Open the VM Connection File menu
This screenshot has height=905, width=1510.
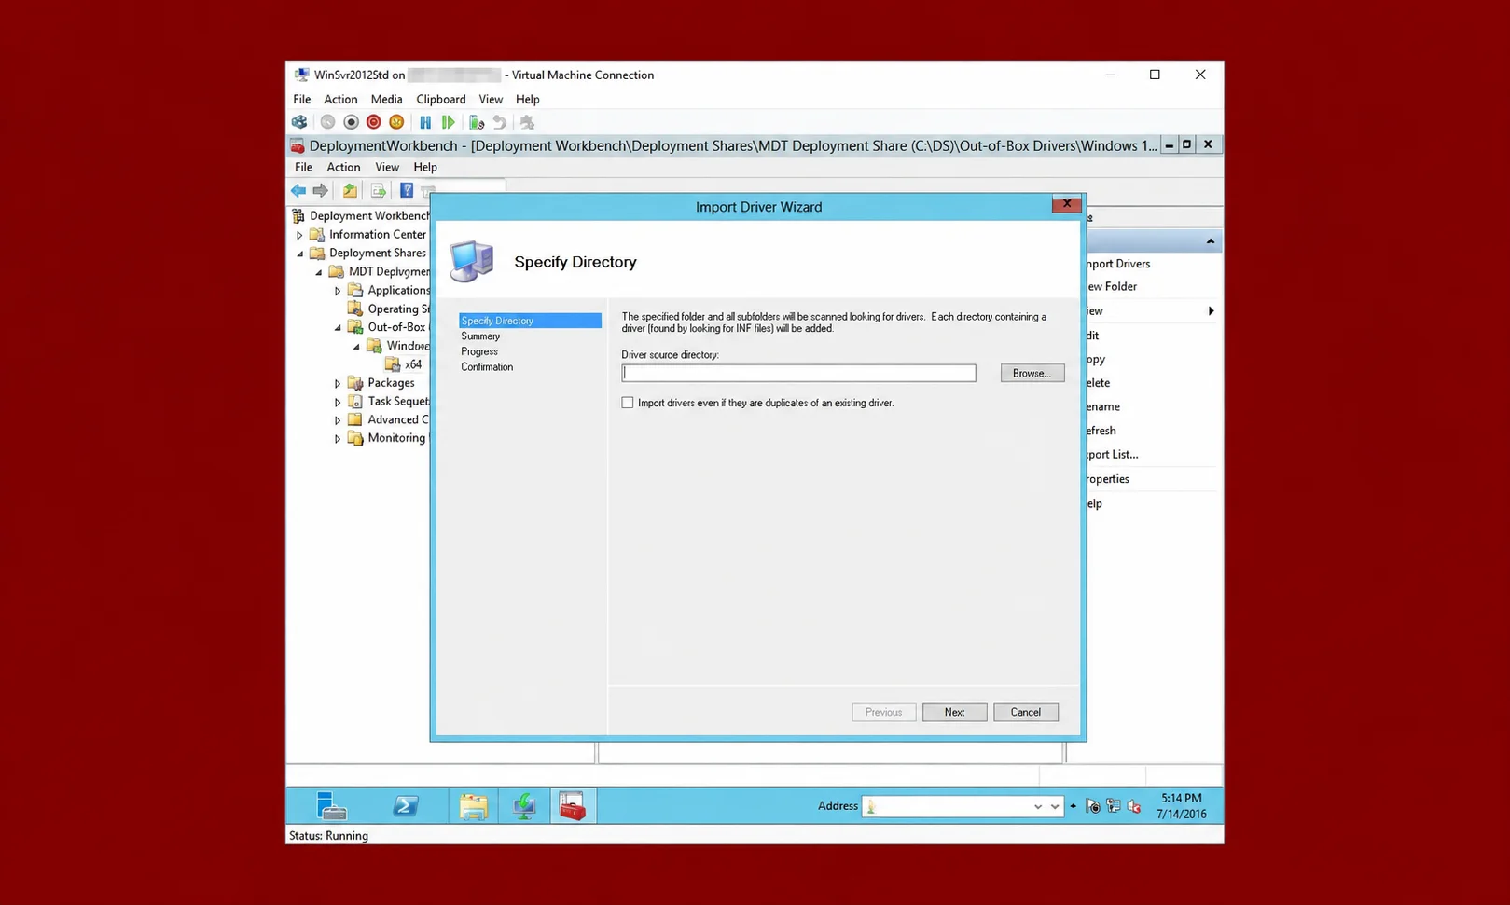pos(302,99)
